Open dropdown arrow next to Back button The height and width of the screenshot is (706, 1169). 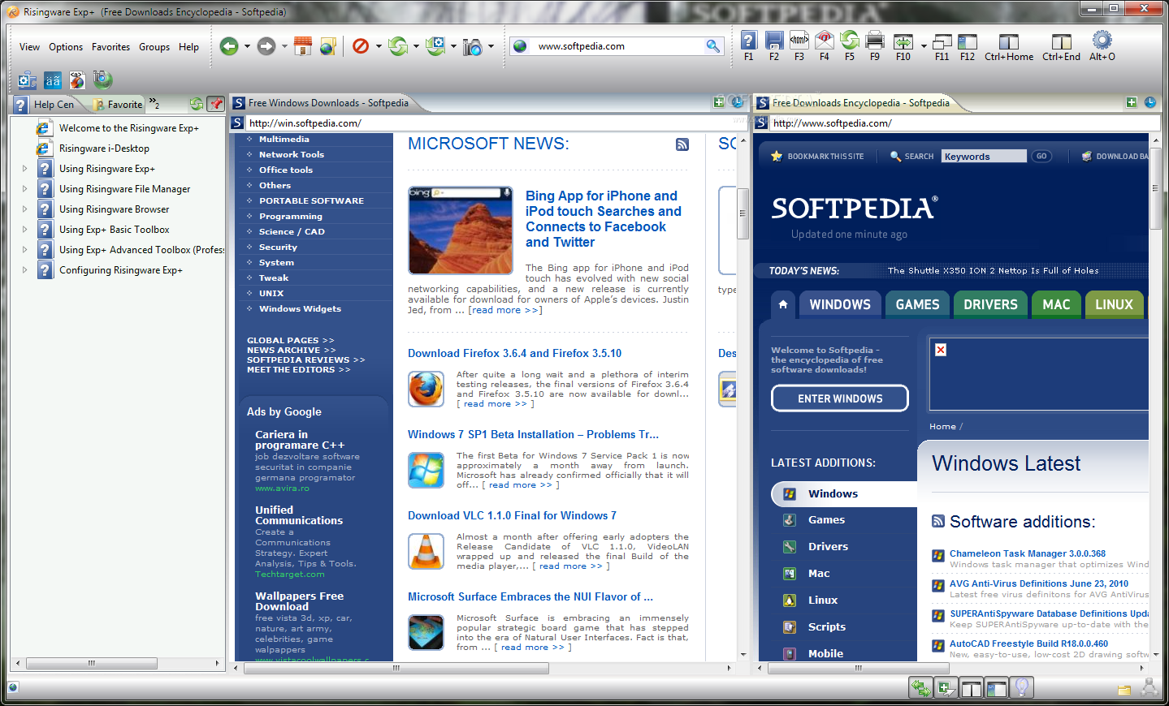[x=247, y=46]
